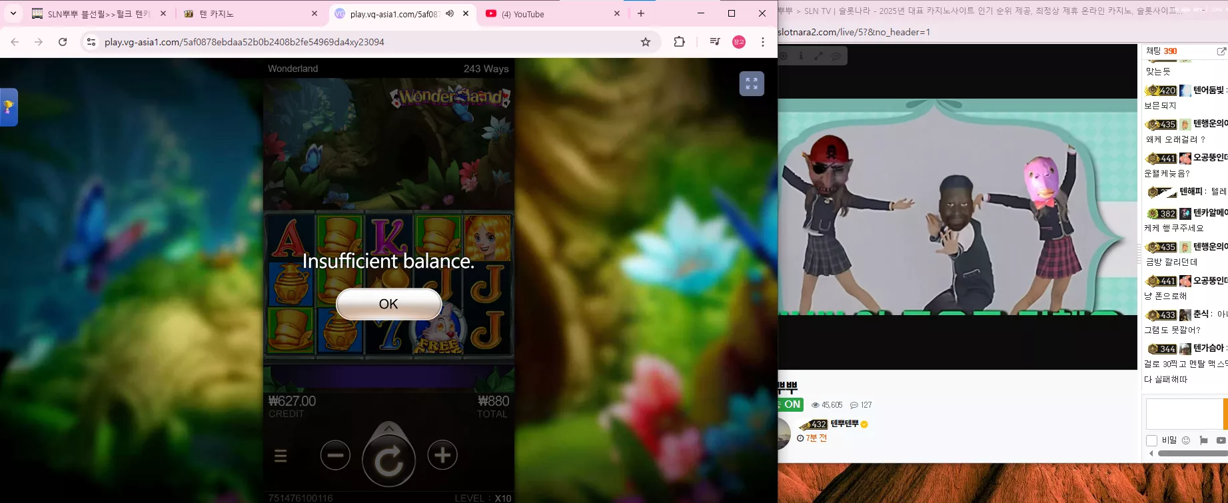Click the play icon in stream overlay toolbar
Viewport: 1228px width, 503px height.
point(784,56)
